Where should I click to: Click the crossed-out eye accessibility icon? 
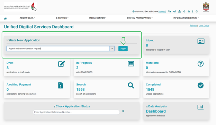(x=170, y=11)
